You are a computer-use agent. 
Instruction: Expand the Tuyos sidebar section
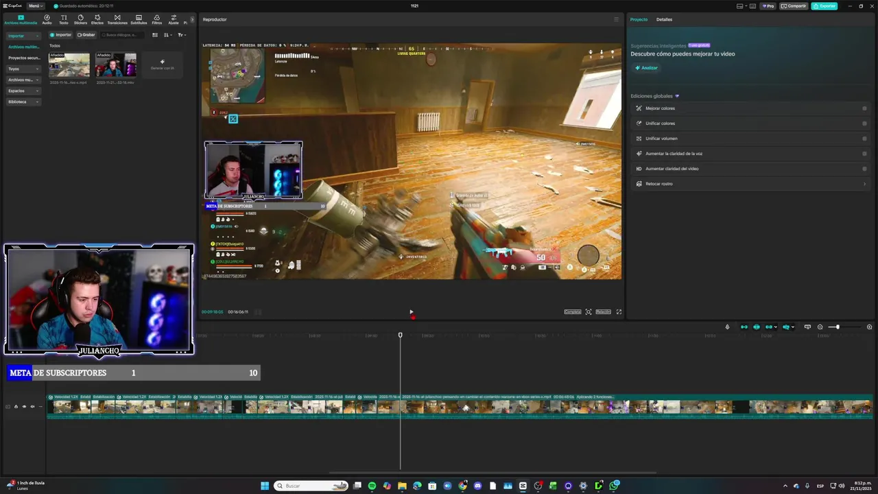point(24,69)
